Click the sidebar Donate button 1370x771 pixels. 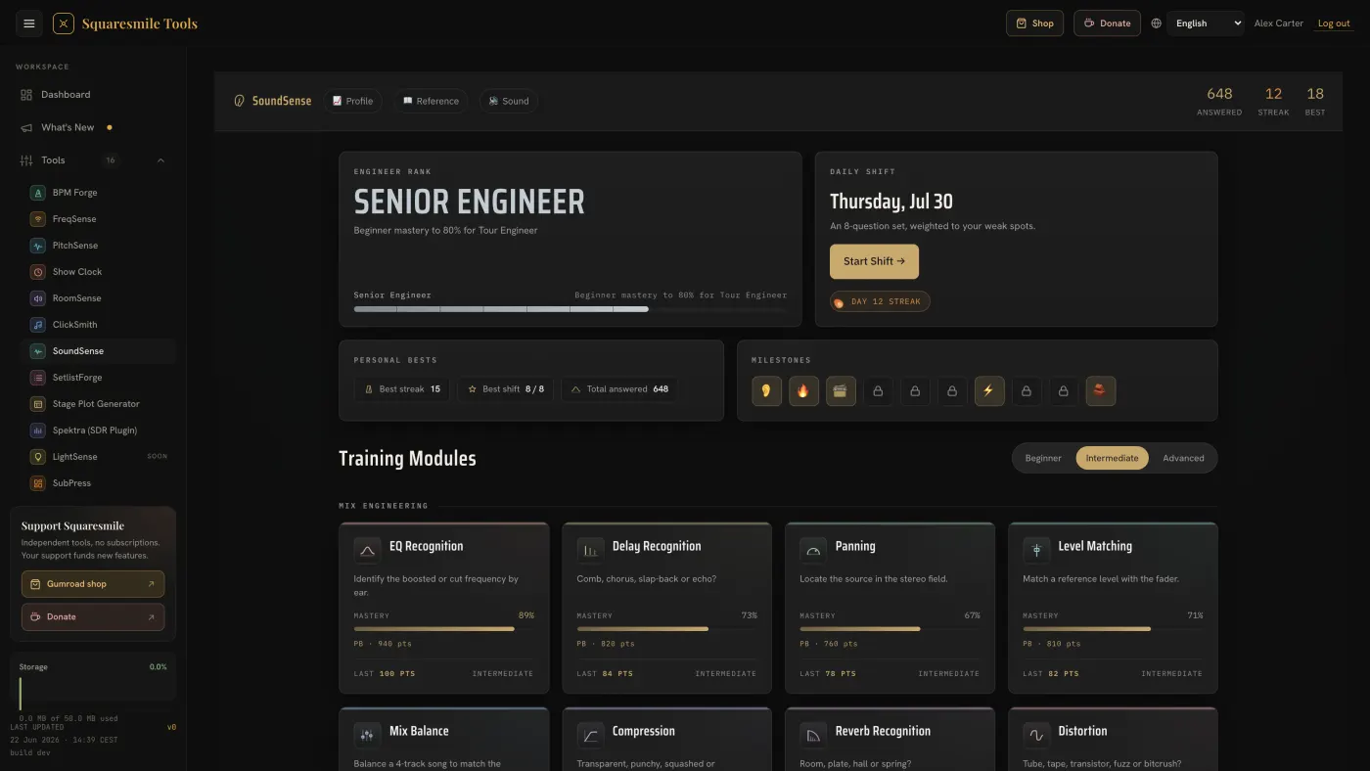coord(93,617)
